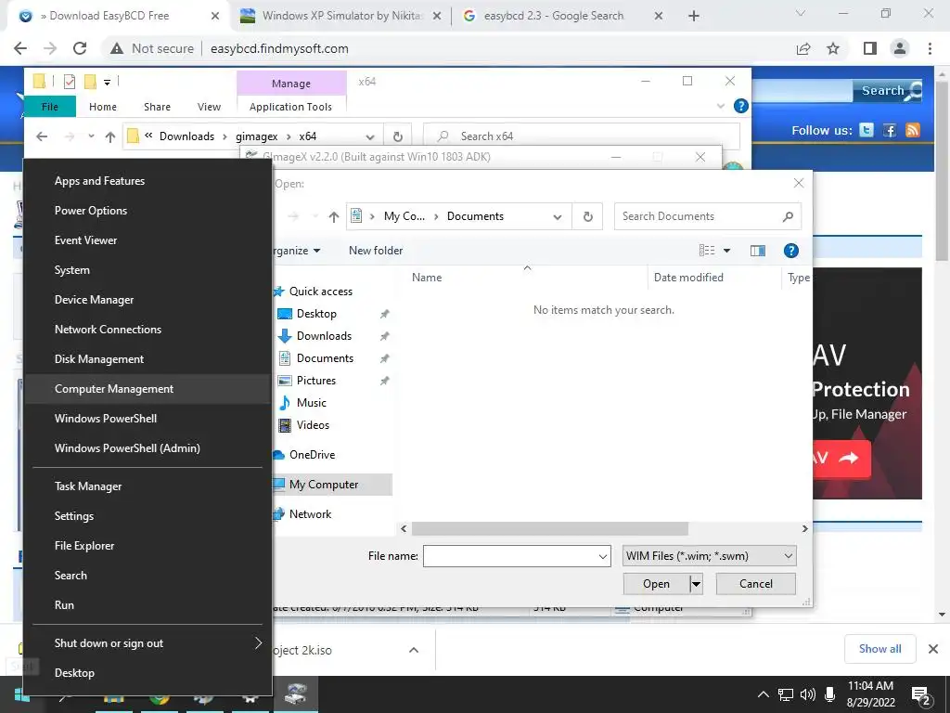
Task: Open Task Manager from the menu
Action: [x=148, y=486]
